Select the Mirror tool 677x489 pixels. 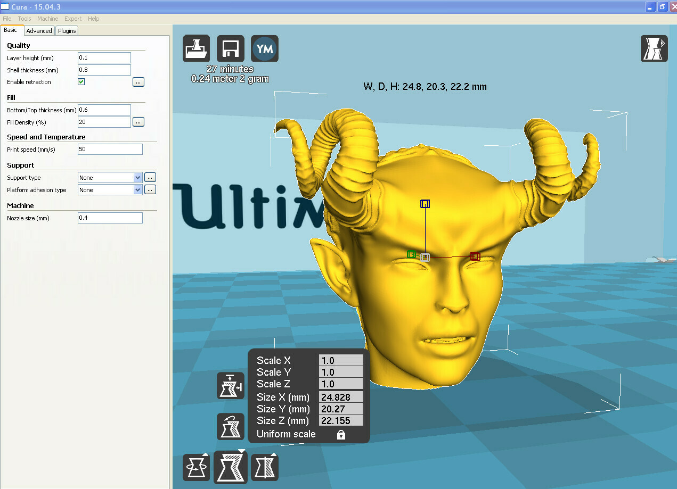(264, 467)
